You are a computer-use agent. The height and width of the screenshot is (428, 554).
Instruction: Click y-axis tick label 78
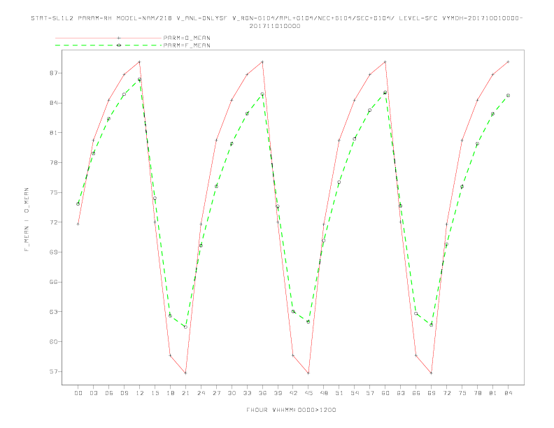(53, 162)
